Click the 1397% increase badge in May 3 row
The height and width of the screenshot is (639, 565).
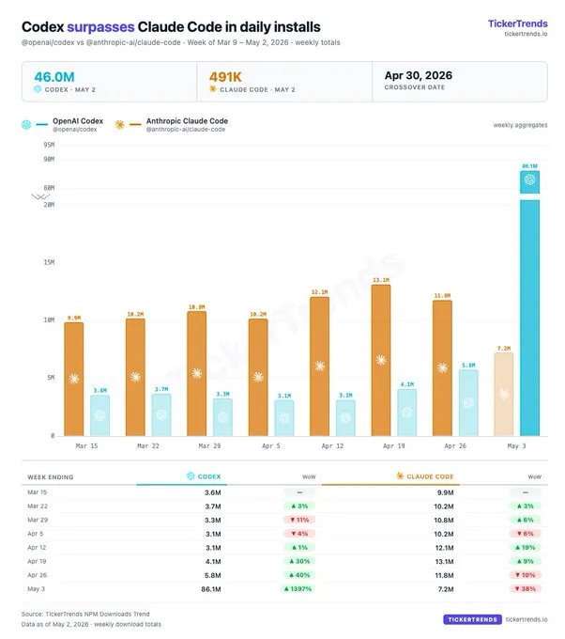click(x=298, y=589)
